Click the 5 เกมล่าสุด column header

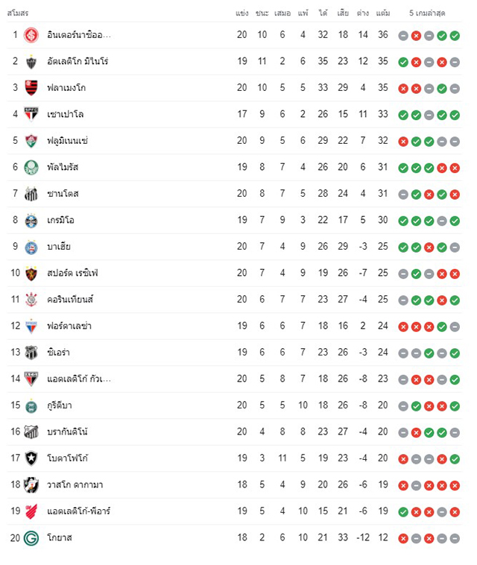click(427, 13)
